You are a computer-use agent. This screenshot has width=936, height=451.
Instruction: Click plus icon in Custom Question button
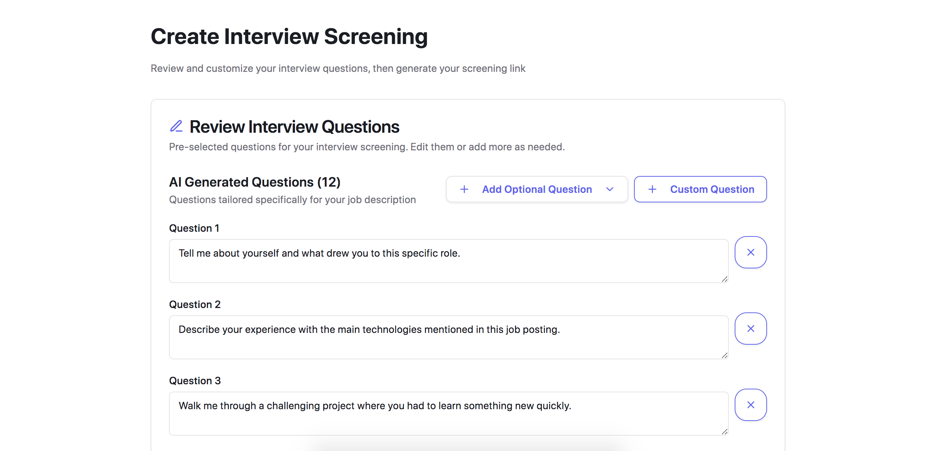(652, 189)
